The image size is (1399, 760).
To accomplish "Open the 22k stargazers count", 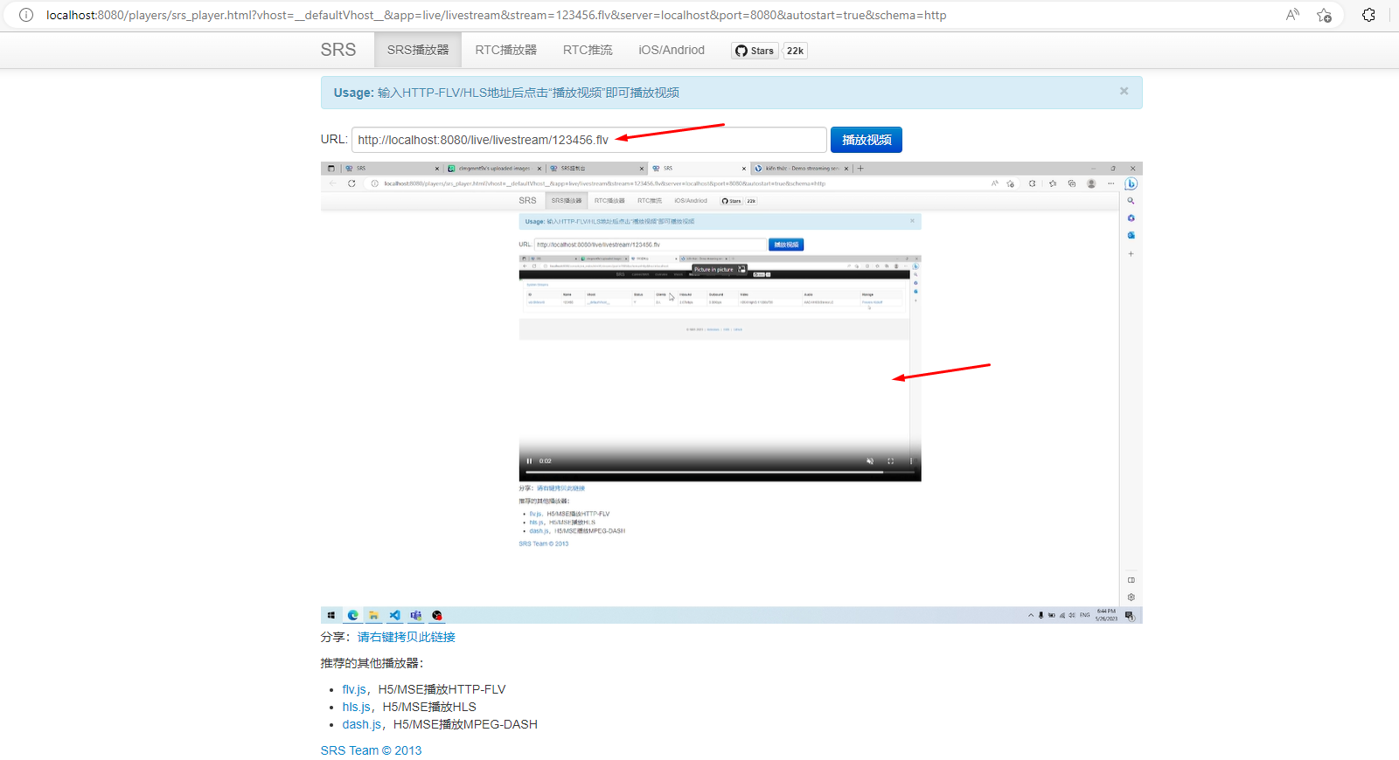I will (795, 51).
